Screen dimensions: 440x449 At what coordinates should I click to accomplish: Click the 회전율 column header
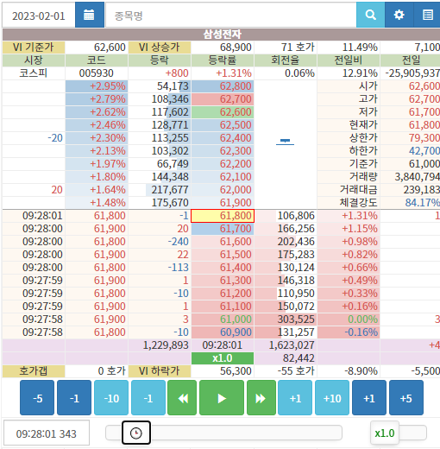[x=286, y=60]
